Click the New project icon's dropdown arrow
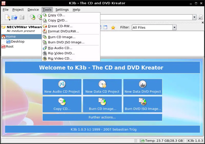 (x=9, y=20)
